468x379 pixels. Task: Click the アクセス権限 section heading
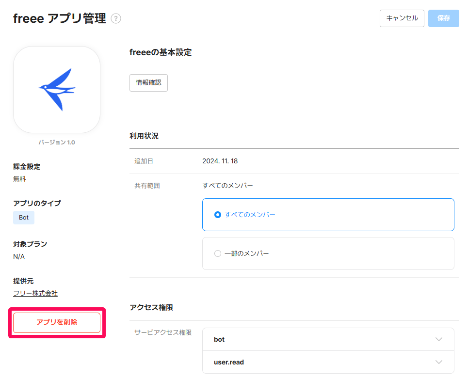pos(151,307)
